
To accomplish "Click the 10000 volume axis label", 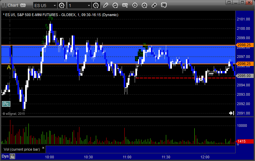I will (242, 126).
